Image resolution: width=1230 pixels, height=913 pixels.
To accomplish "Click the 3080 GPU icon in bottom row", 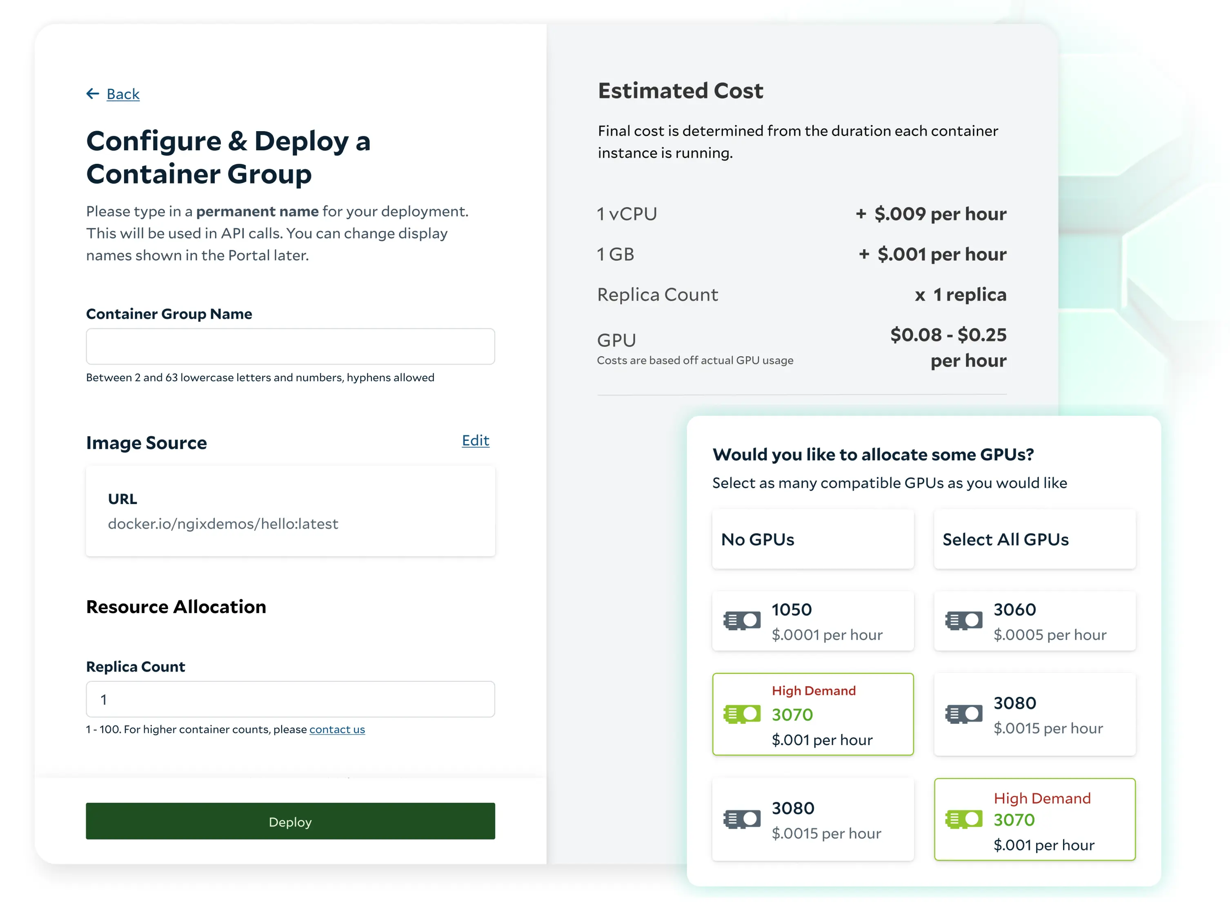I will (x=742, y=819).
